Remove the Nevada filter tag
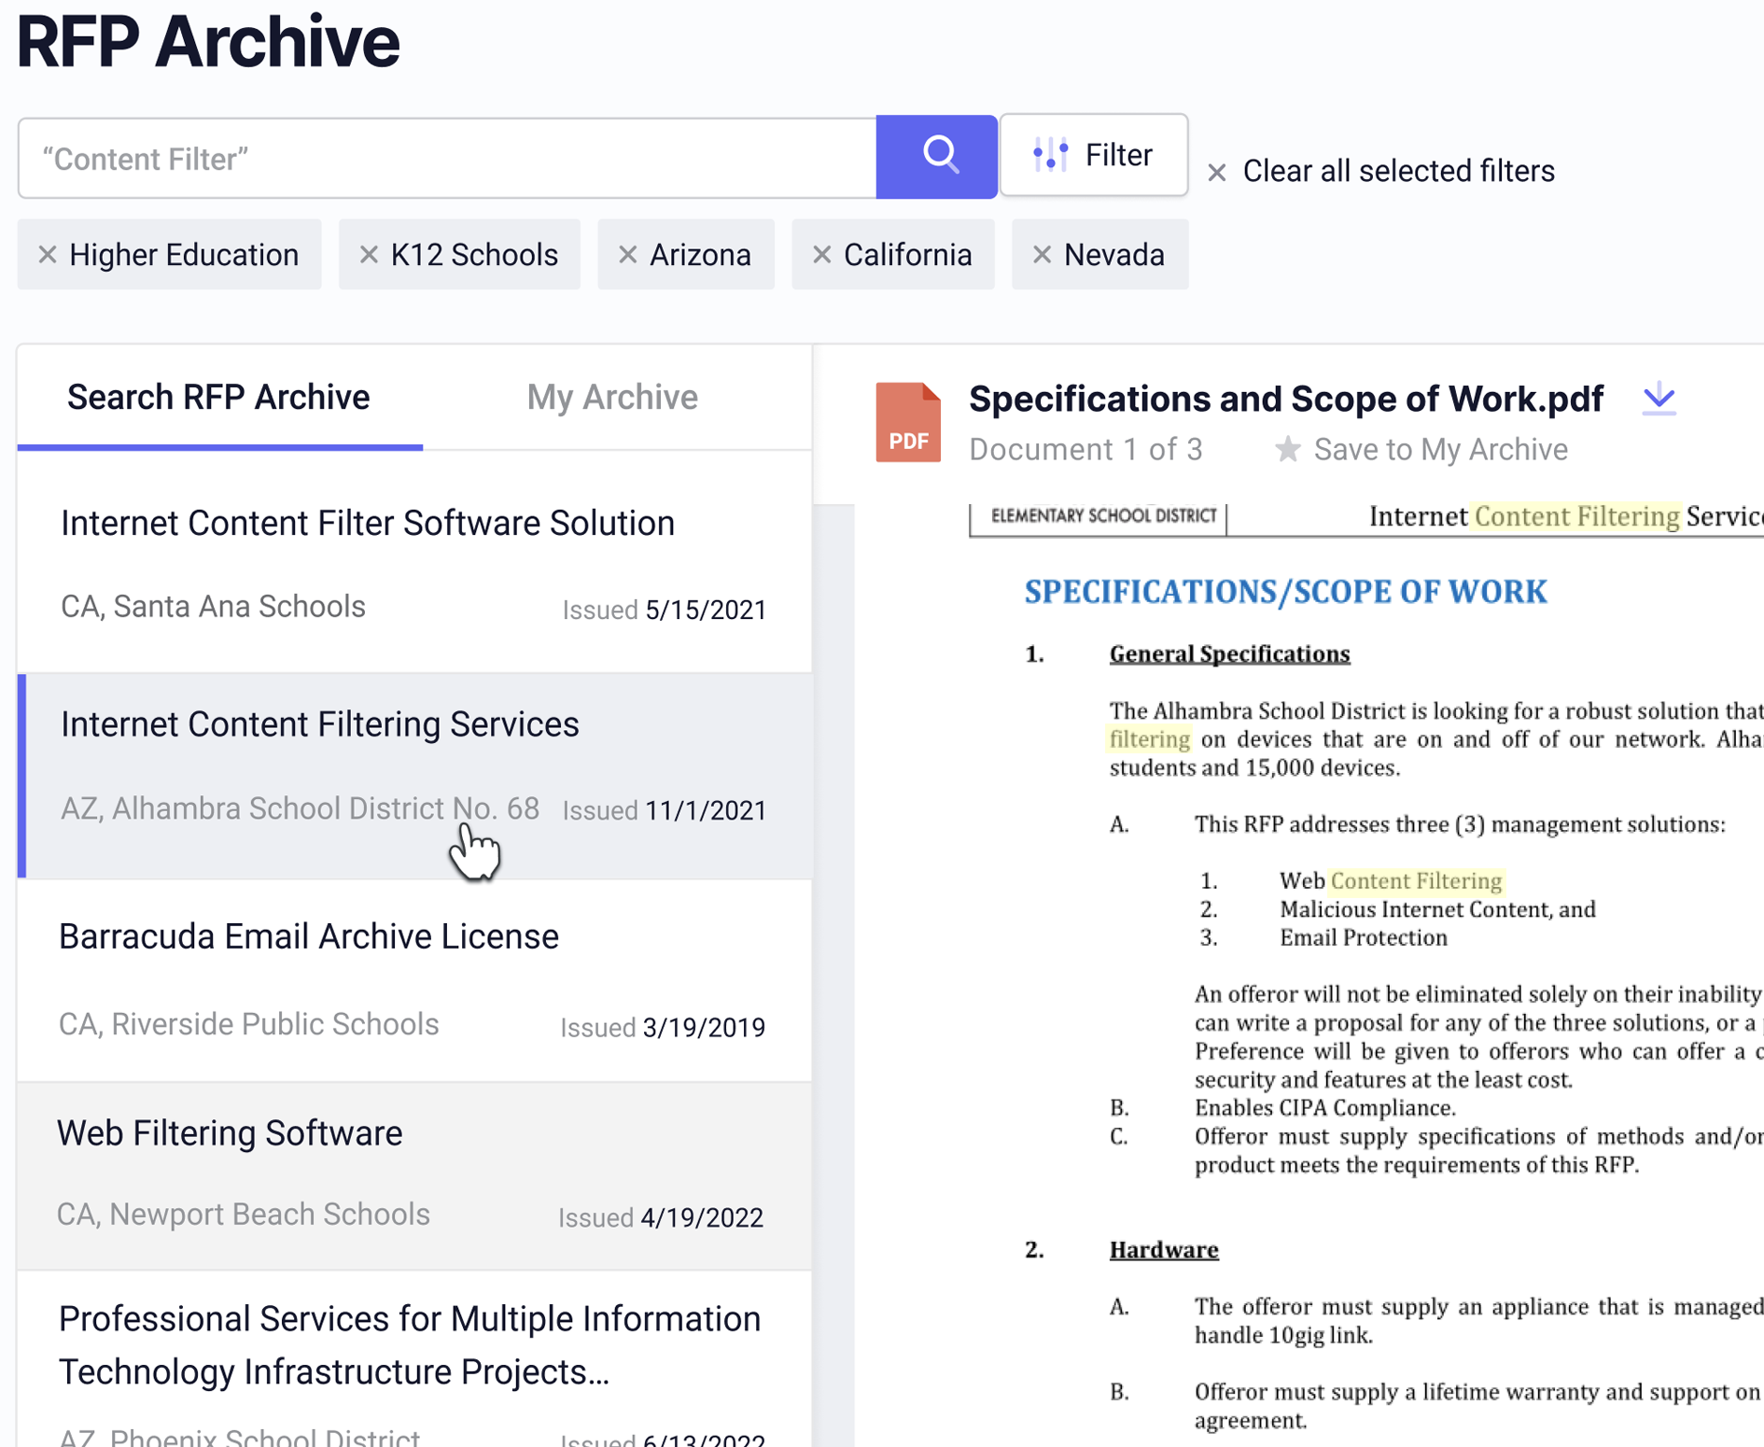Image resolution: width=1764 pixels, height=1447 pixels. (1042, 254)
